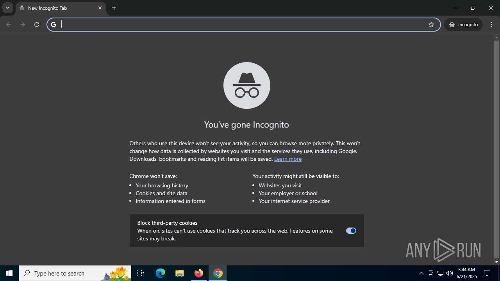Open the volume tray icon
The width and height of the screenshot is (500, 281).
click(450, 273)
